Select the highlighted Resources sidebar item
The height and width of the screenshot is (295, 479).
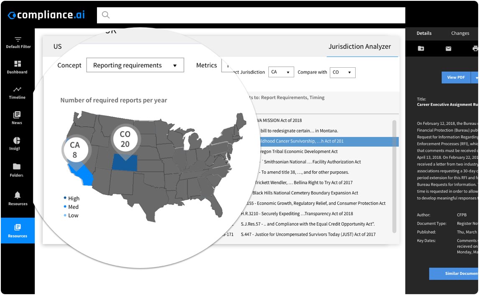(18, 231)
